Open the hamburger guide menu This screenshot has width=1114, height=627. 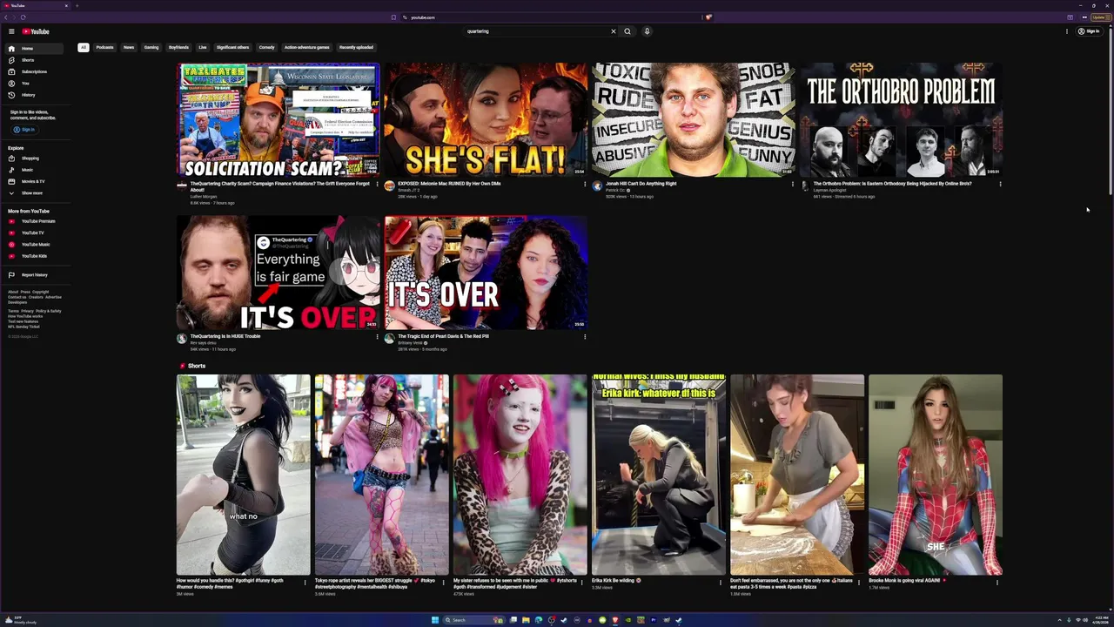(x=11, y=31)
